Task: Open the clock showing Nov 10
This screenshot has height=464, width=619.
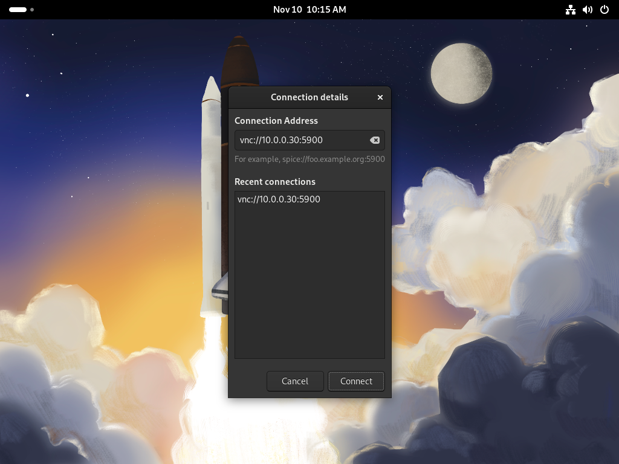Action: coord(309,9)
